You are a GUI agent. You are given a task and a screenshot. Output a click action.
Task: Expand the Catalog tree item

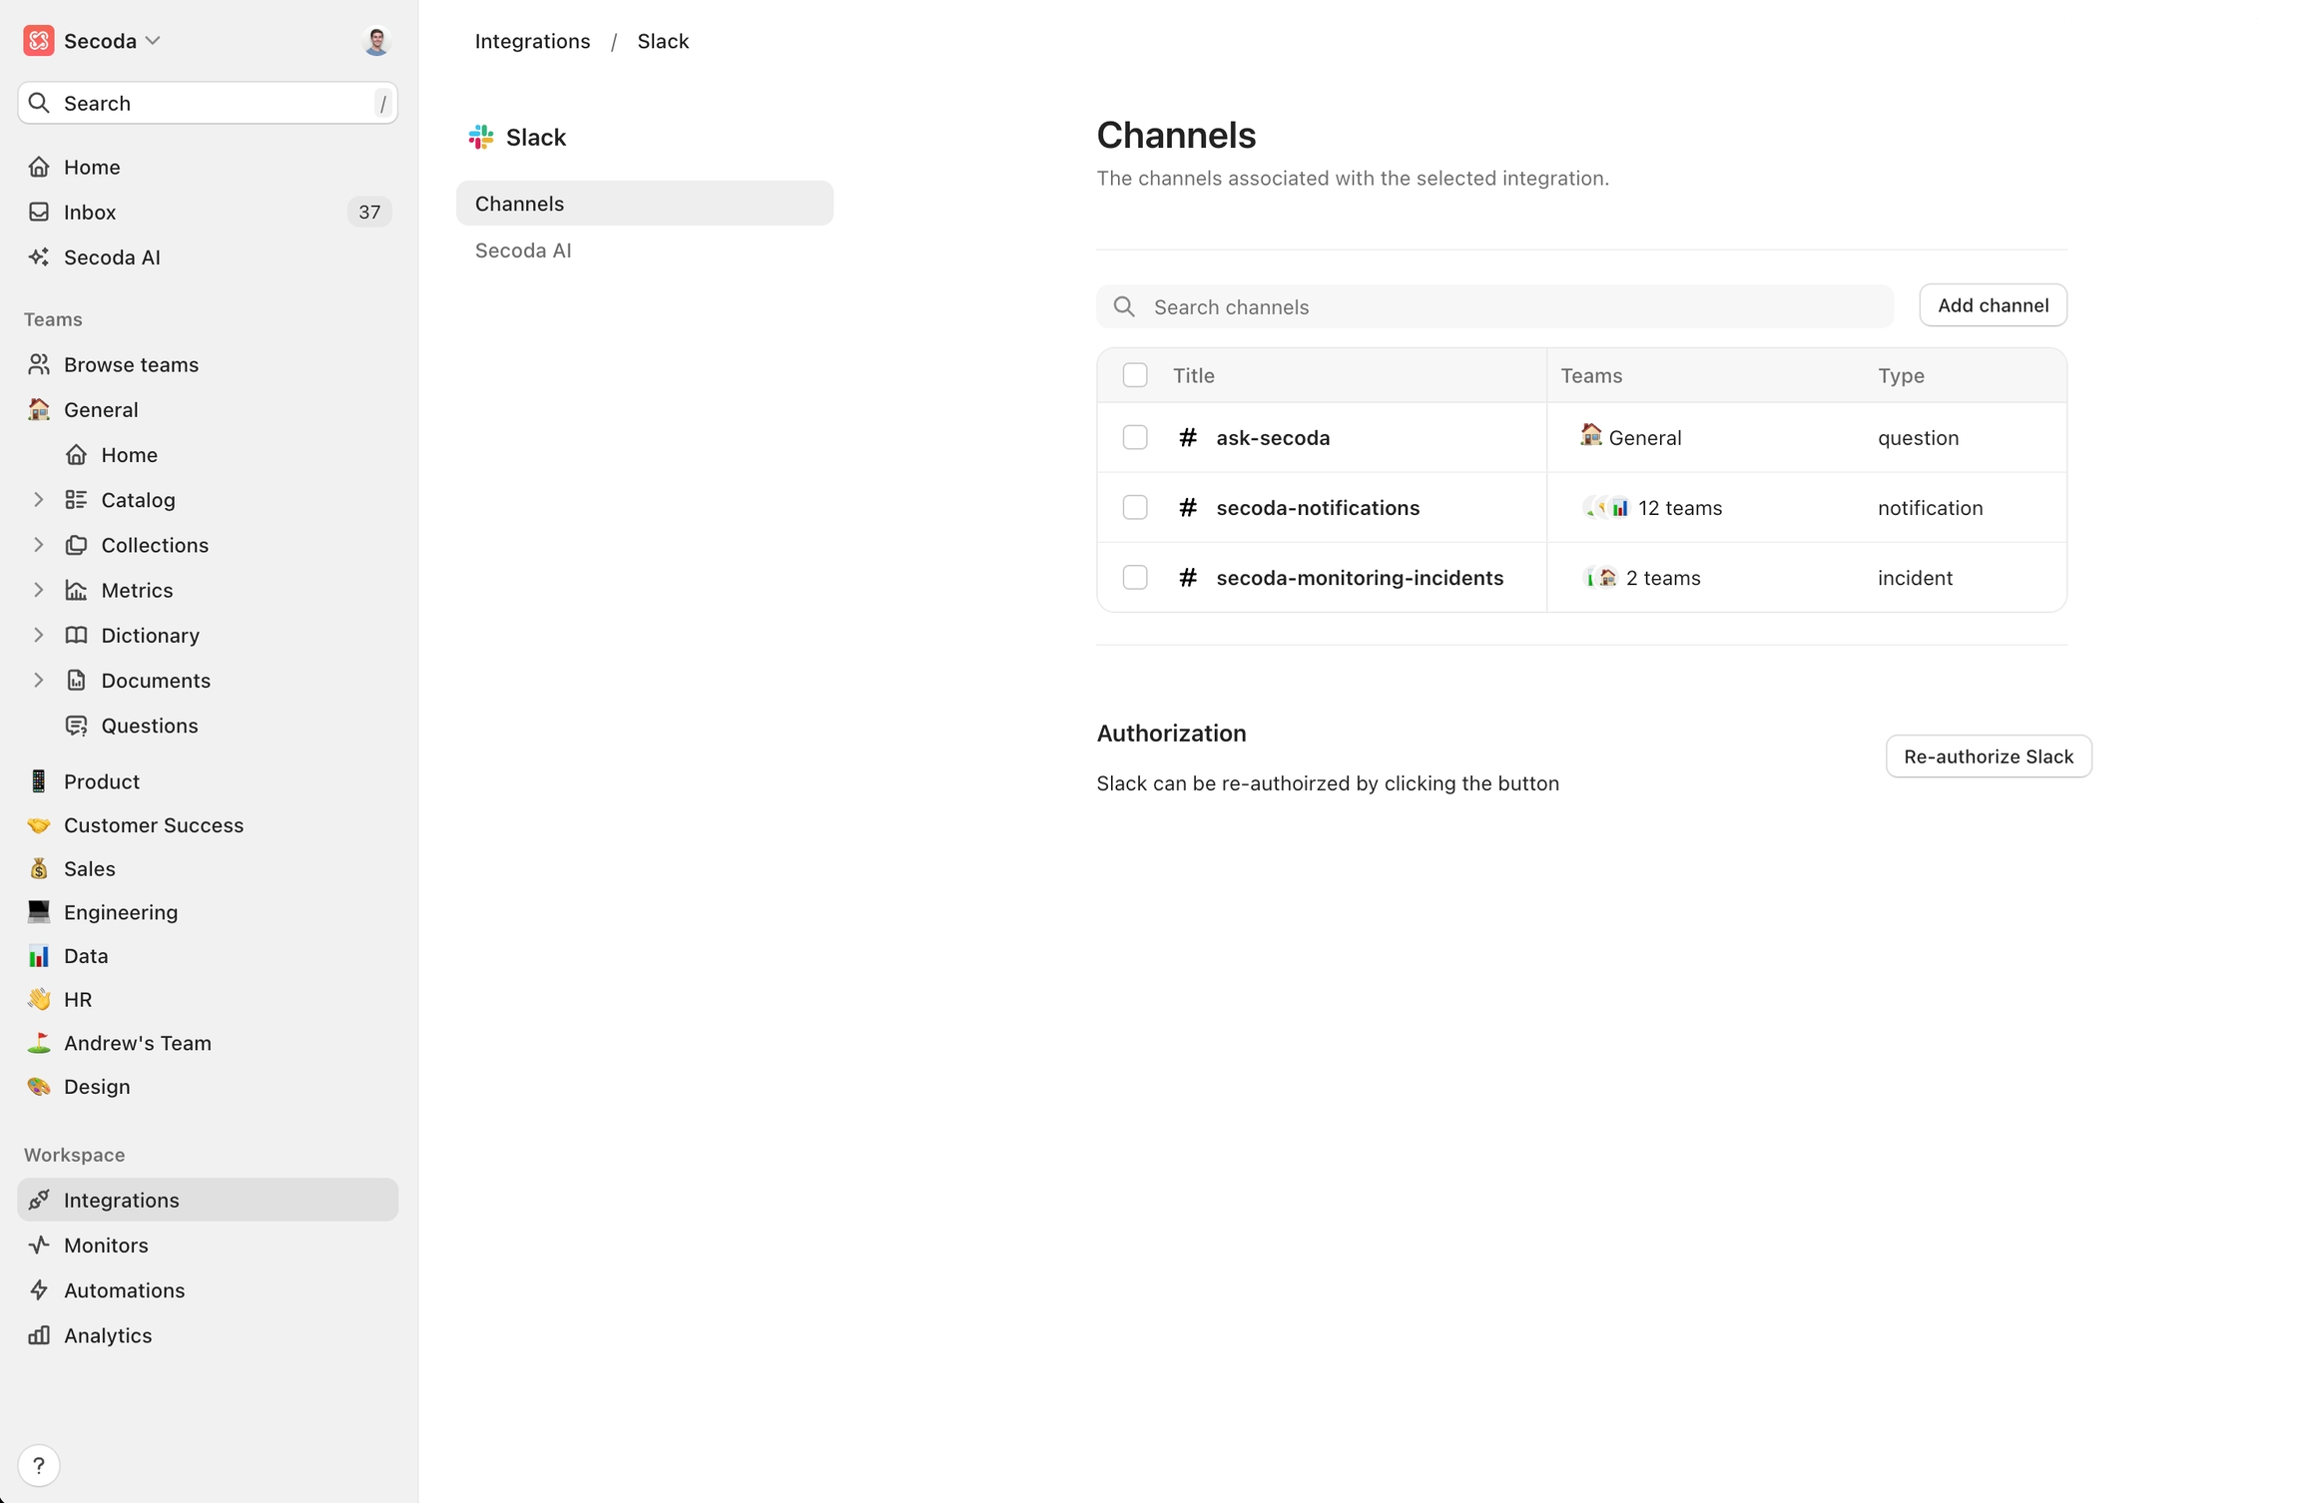[x=39, y=500]
